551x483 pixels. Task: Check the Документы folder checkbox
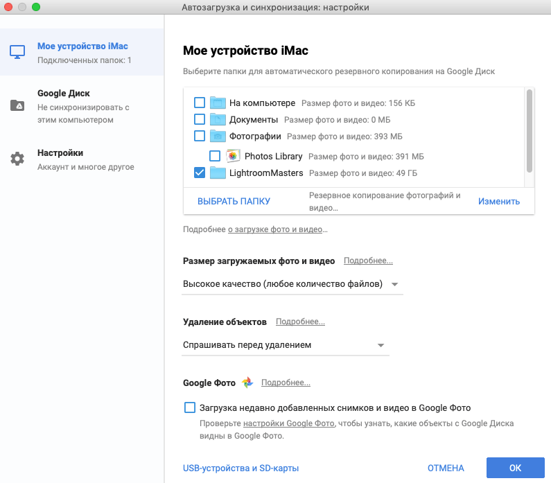tap(200, 119)
